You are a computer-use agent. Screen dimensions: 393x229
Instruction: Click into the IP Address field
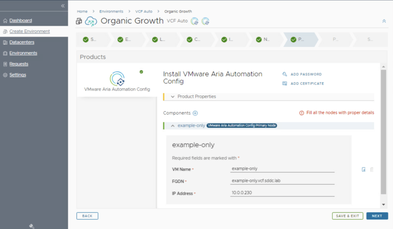[x=282, y=193]
